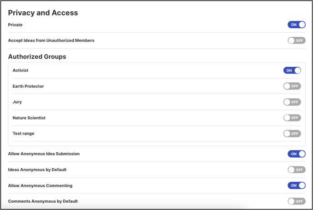Click the Privacy and Access heading
The image size is (313, 210).
[43, 13]
